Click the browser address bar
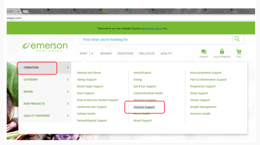This screenshot has width=260, height=145. click(131, 18)
